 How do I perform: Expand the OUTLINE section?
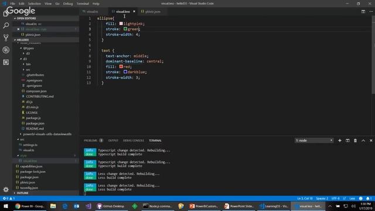coord(22,193)
